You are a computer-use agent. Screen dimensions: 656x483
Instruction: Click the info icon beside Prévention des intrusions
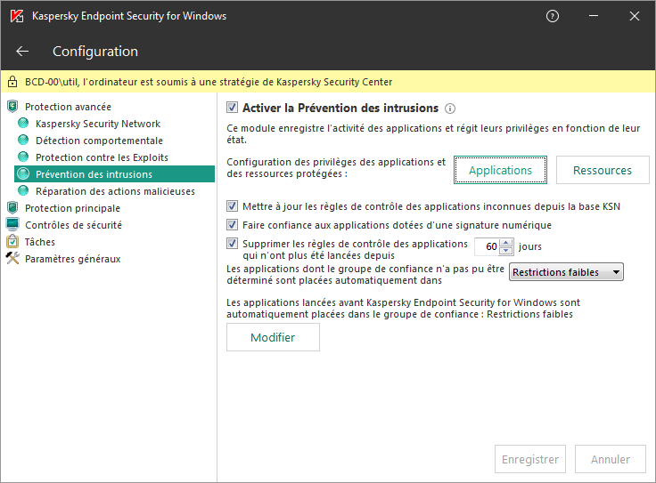pos(450,109)
